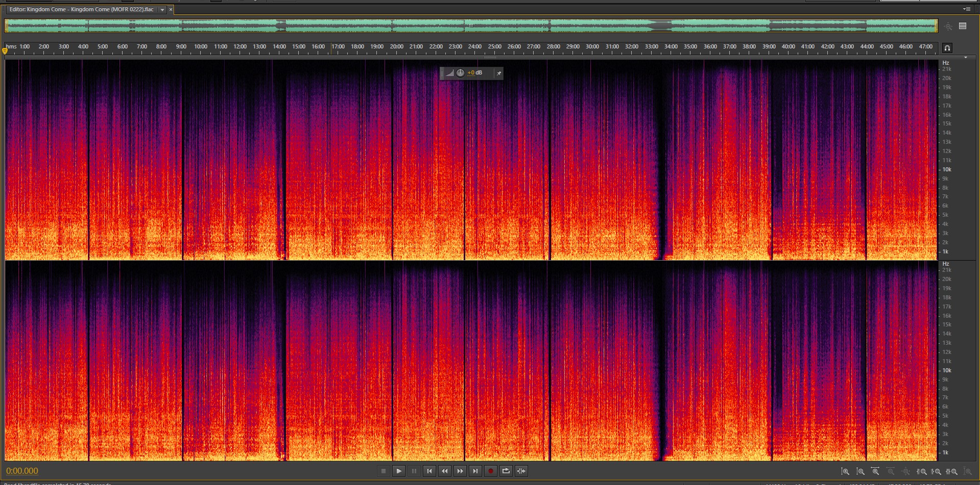The width and height of the screenshot is (980, 485).
Task: Click the Fast Forward button
Action: point(460,471)
